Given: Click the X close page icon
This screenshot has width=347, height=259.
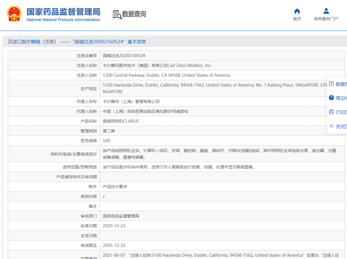Looking at the screenshot, I should point(331,126).
